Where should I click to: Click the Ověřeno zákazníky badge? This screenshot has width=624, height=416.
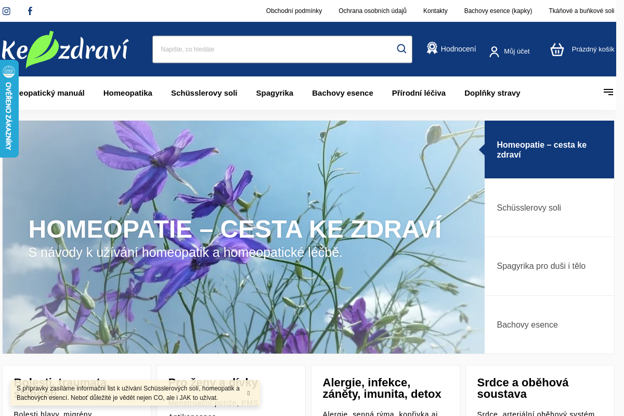tap(9, 109)
